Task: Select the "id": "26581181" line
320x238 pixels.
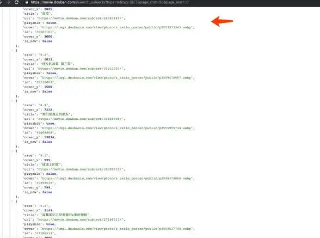Action: point(39,32)
